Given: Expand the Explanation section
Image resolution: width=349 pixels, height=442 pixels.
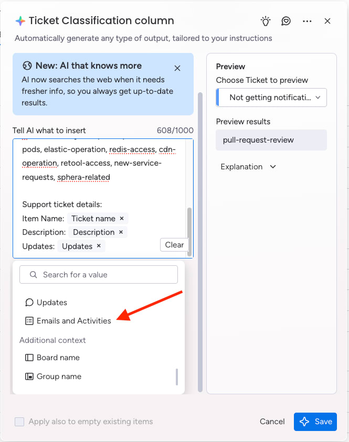Looking at the screenshot, I should coord(248,167).
